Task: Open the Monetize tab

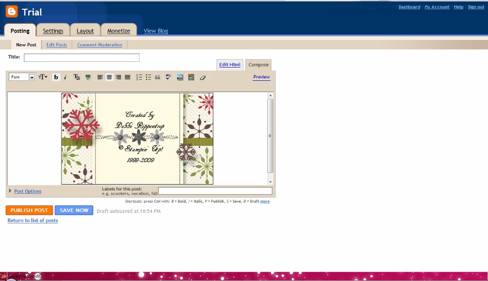Action: click(119, 31)
